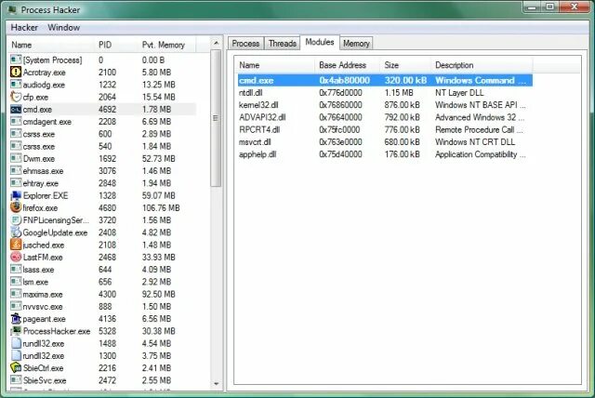Click the Remote Procedure Call description

pos(479,129)
